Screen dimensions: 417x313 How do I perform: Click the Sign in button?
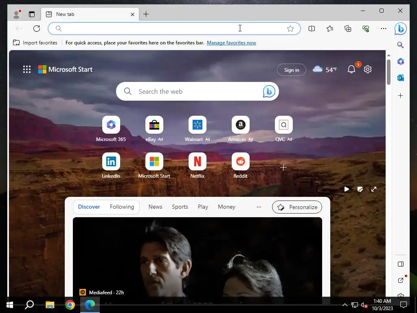tap(292, 70)
